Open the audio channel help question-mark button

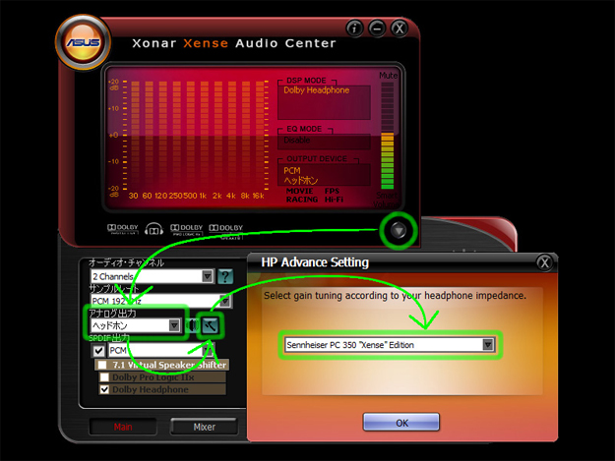225,276
